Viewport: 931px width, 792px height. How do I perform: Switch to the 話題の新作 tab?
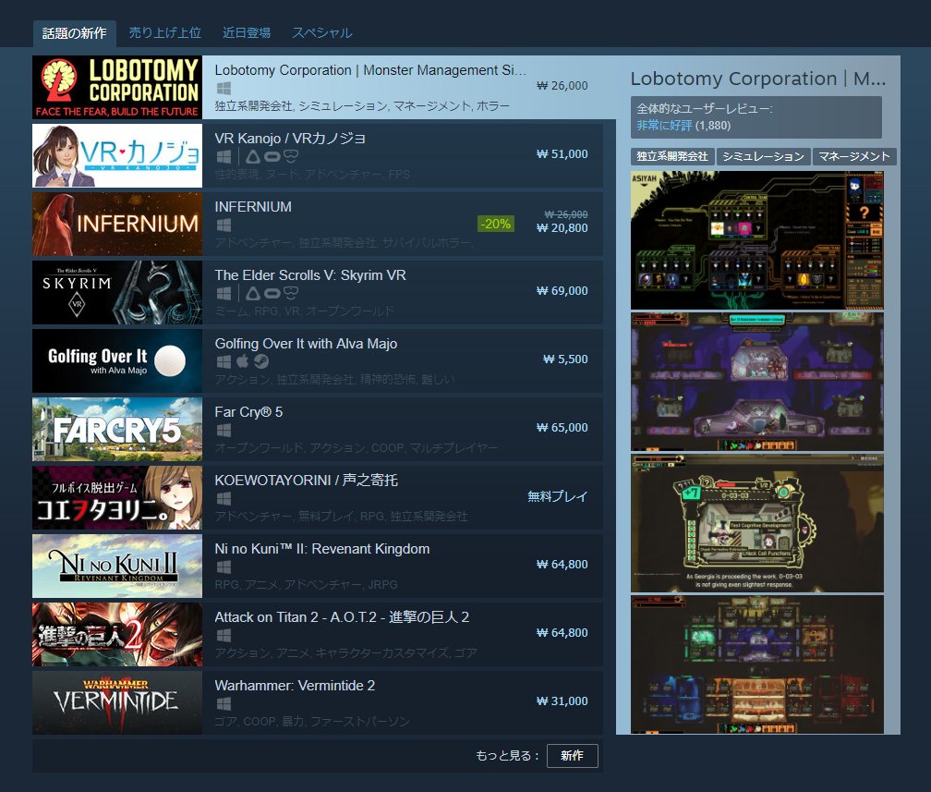[74, 33]
